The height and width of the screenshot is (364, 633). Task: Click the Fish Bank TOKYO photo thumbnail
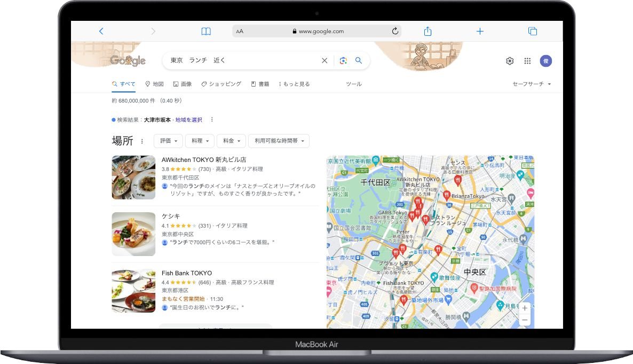click(x=133, y=291)
